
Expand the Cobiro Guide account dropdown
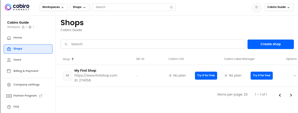(x=279, y=7)
